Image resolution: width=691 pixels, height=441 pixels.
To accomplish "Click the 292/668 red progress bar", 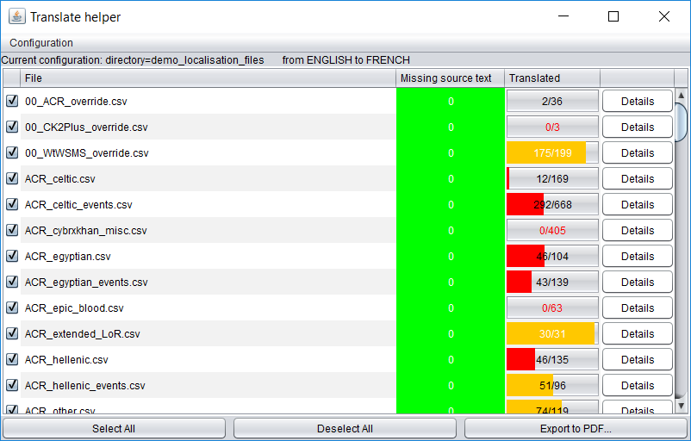I will (x=552, y=205).
